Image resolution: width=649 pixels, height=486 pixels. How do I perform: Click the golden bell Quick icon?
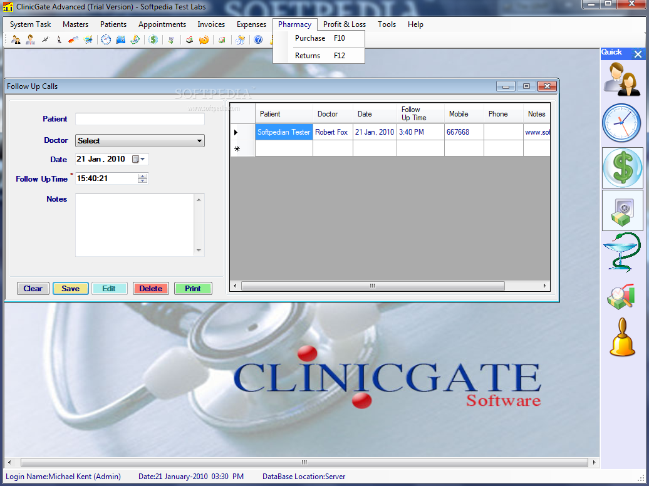pos(622,338)
